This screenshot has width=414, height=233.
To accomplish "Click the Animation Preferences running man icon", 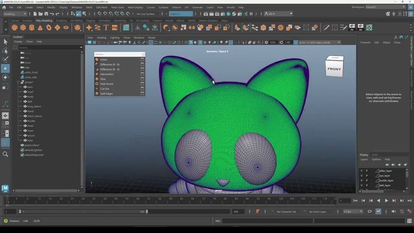I will coord(409,211).
